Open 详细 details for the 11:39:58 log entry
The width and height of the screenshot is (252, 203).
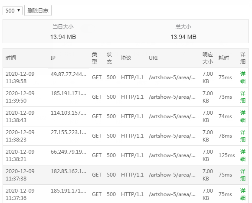pyautogui.click(x=243, y=77)
